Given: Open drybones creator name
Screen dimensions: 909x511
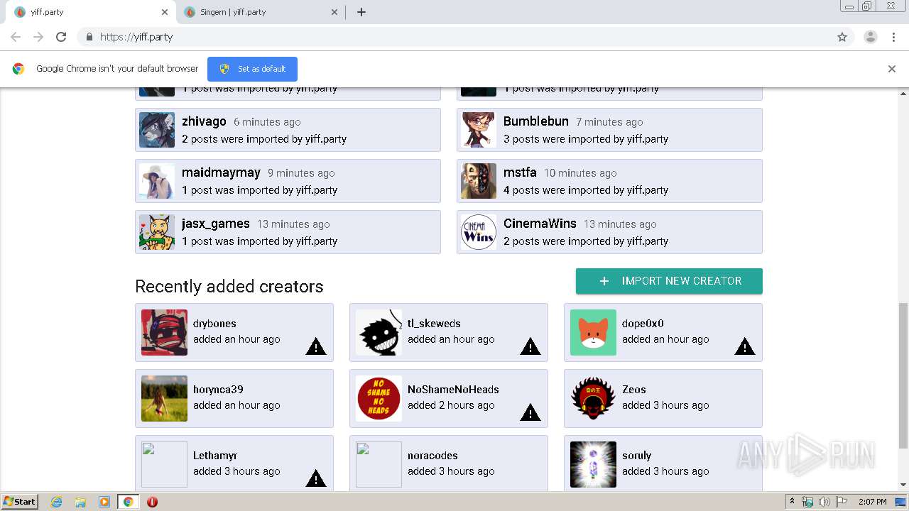Looking at the screenshot, I should pos(214,324).
